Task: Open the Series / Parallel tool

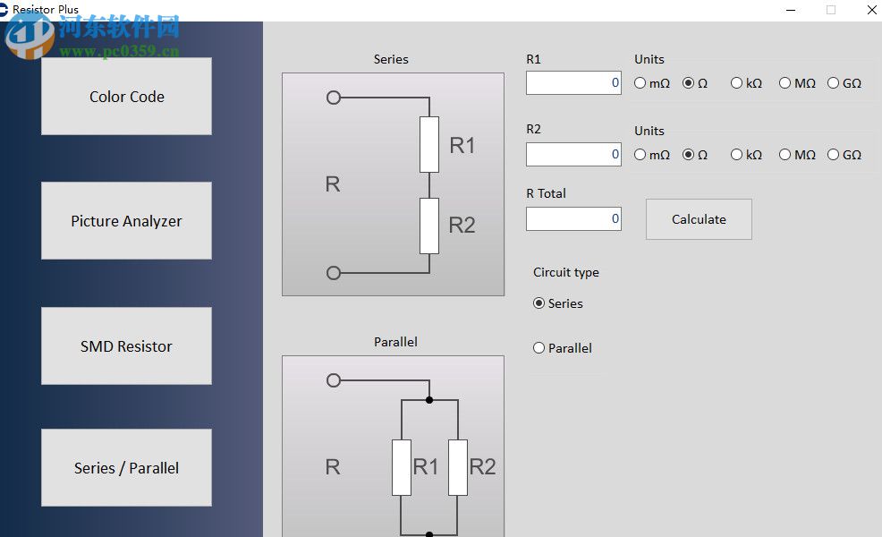Action: point(125,467)
